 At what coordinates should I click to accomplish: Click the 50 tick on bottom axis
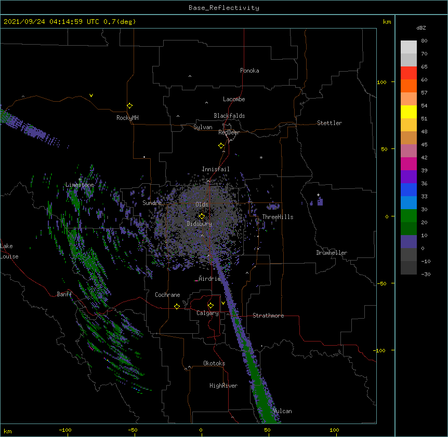267,430
